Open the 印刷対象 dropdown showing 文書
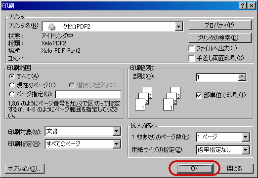The image size is (258, 178). [x=117, y=131]
